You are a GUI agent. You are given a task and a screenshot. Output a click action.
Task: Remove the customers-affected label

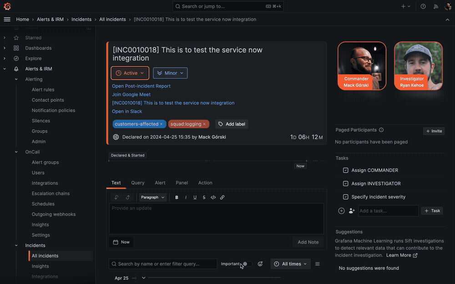coord(162,124)
